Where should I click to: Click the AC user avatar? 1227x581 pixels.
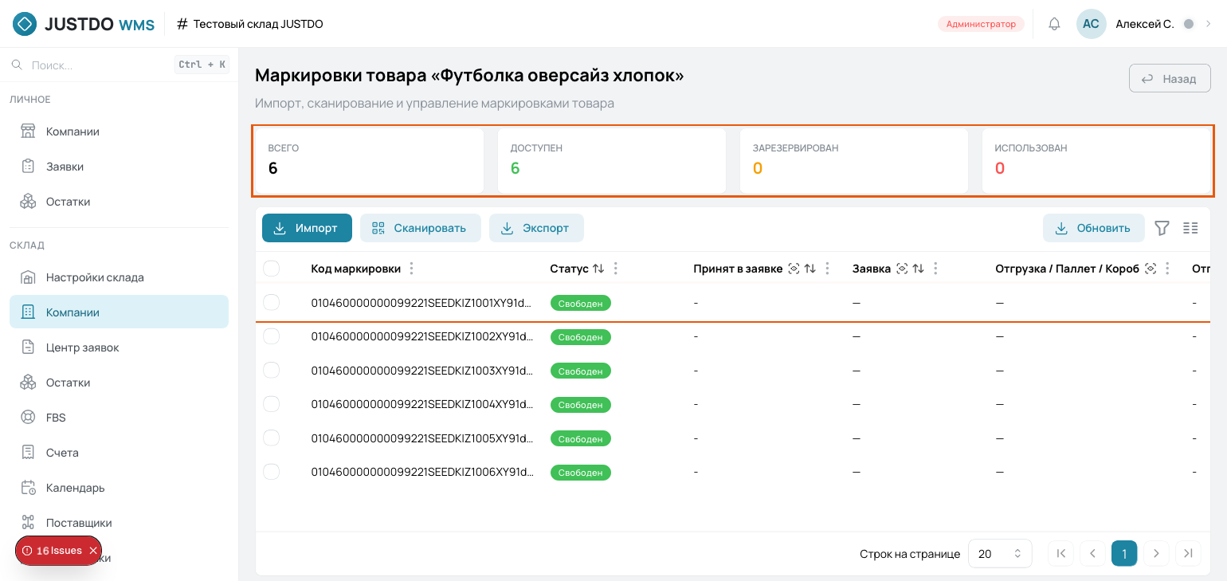[1091, 24]
